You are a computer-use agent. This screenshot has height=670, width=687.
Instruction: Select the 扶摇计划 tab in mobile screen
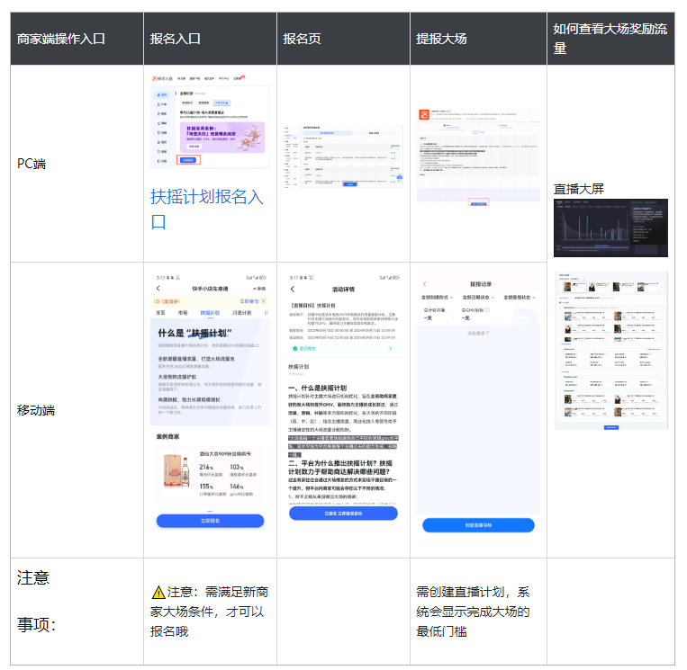(210, 312)
